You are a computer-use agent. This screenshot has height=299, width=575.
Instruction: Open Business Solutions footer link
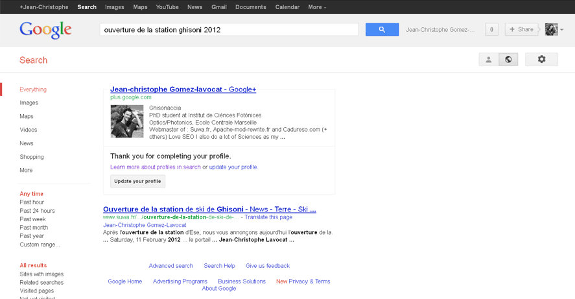click(x=242, y=281)
